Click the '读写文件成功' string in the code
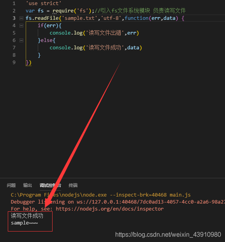The width and height of the screenshot is (225, 242). tap(105, 48)
